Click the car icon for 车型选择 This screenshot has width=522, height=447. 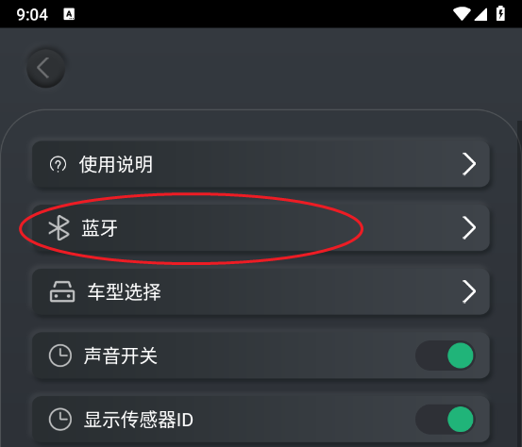coord(62,291)
